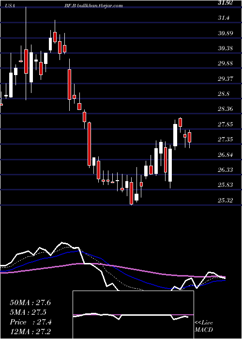The image size is (242, 339).
Task: Select the 31.92 price axis label
Action: (226, 3)
